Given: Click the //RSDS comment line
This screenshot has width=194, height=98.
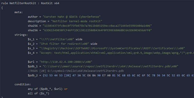Looking at the screenshot, I should pos(76,71).
